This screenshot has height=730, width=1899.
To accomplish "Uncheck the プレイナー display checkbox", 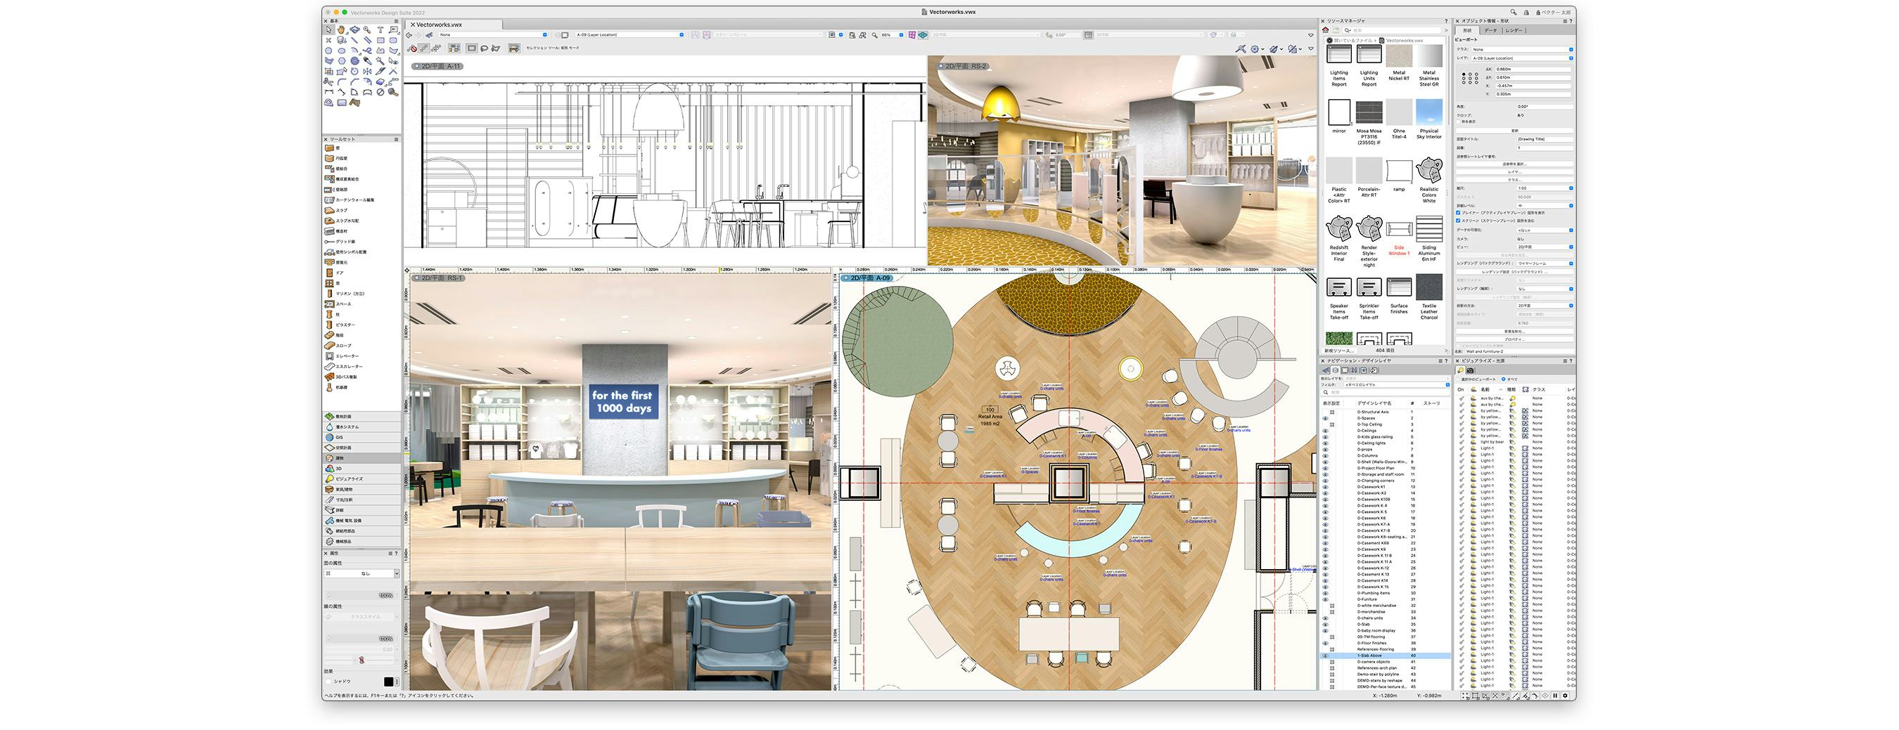I will click(1458, 213).
